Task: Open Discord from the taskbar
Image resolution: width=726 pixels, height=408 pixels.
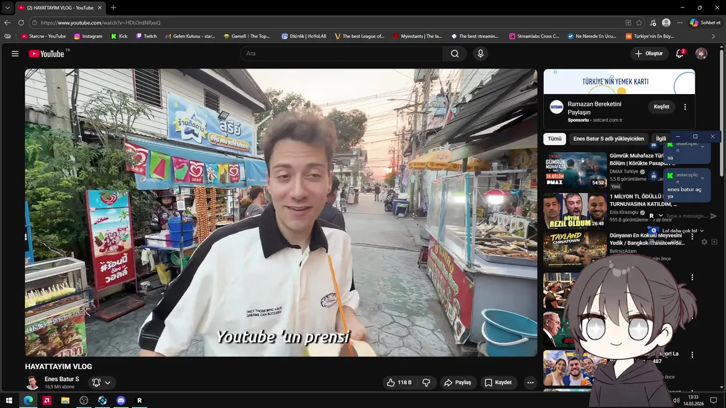Action: (x=121, y=401)
